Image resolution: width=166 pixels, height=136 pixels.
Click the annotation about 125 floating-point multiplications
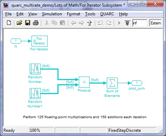tap(85, 117)
